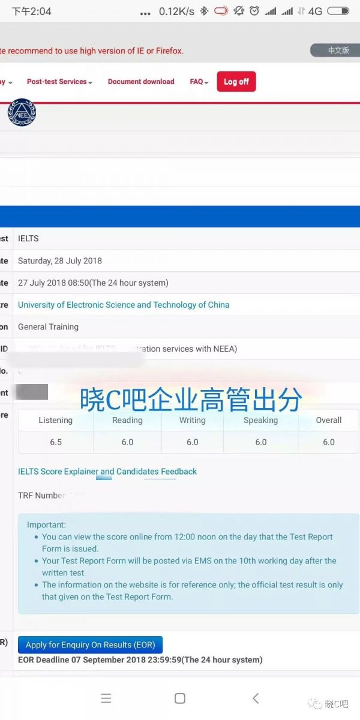
Task: Select the Reading score header cell
Action: (x=127, y=421)
